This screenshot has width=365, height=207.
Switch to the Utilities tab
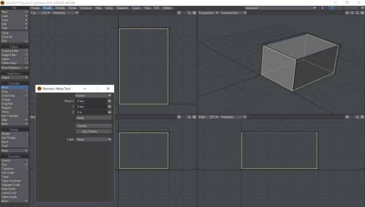click(167, 8)
